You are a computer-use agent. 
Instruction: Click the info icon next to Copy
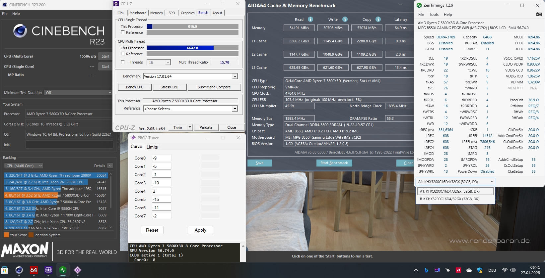click(378, 19)
